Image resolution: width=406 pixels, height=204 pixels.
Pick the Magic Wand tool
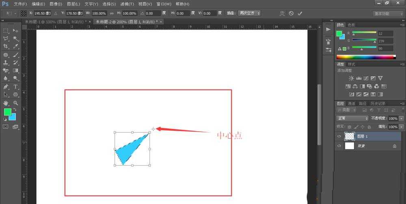pyautogui.click(x=16, y=38)
